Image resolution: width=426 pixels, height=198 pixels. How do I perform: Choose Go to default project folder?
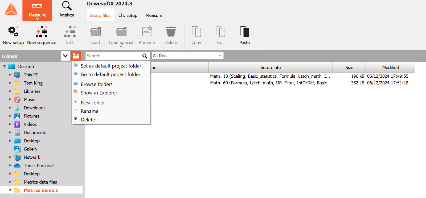(x=111, y=74)
